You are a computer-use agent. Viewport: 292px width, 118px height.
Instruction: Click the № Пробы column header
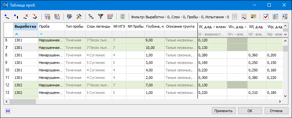(x=135, y=27)
